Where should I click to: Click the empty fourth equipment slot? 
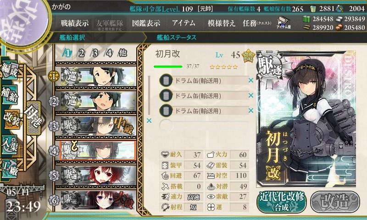[204, 125]
